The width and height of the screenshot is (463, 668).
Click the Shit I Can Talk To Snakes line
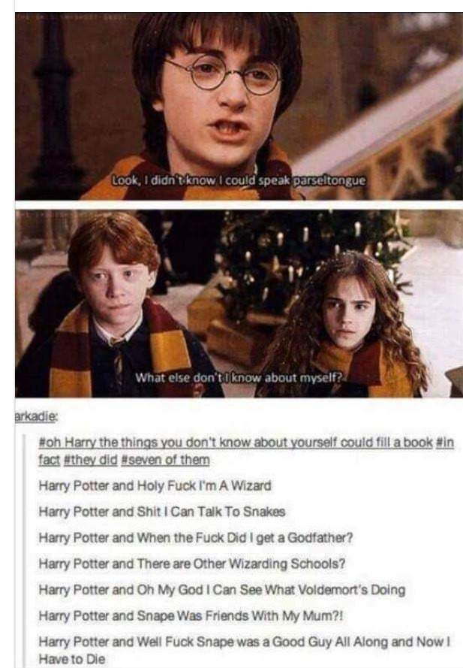coord(161,512)
